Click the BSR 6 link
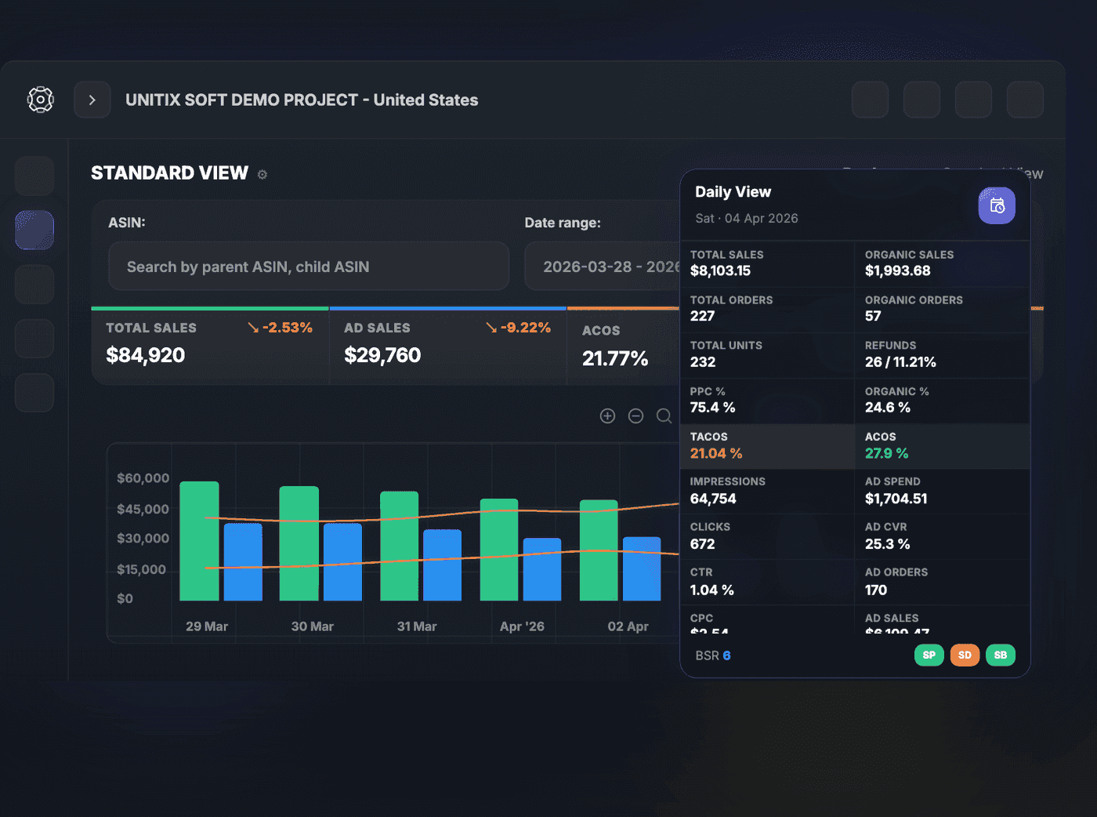Viewport: 1097px width, 817px height. [x=713, y=655]
